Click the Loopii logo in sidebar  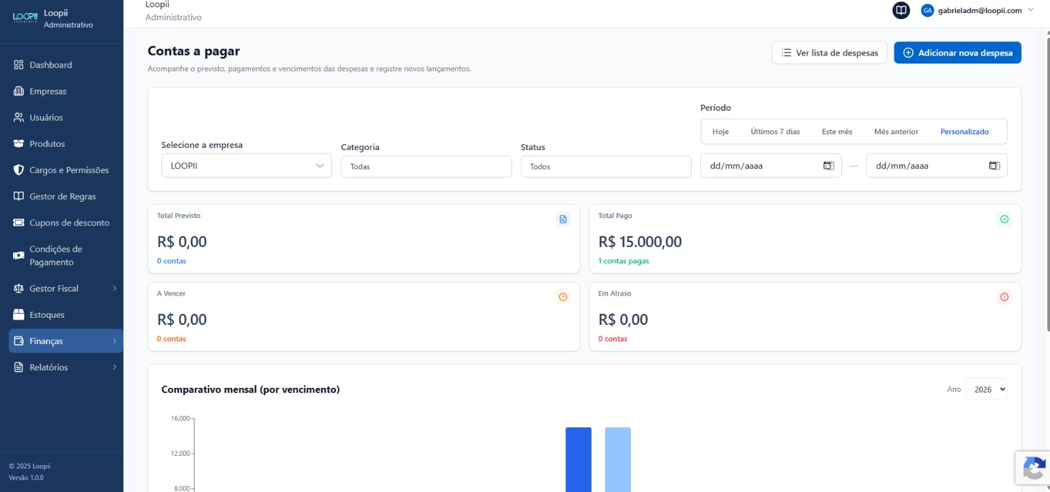[25, 17]
